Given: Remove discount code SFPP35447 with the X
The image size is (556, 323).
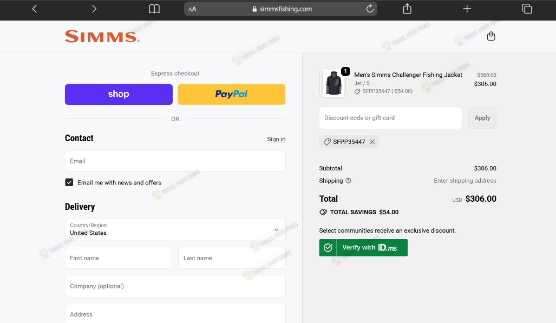Looking at the screenshot, I should pos(372,142).
